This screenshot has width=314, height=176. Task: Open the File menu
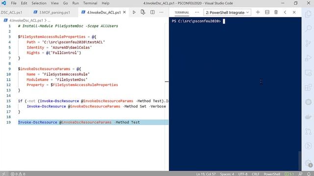(14, 3)
